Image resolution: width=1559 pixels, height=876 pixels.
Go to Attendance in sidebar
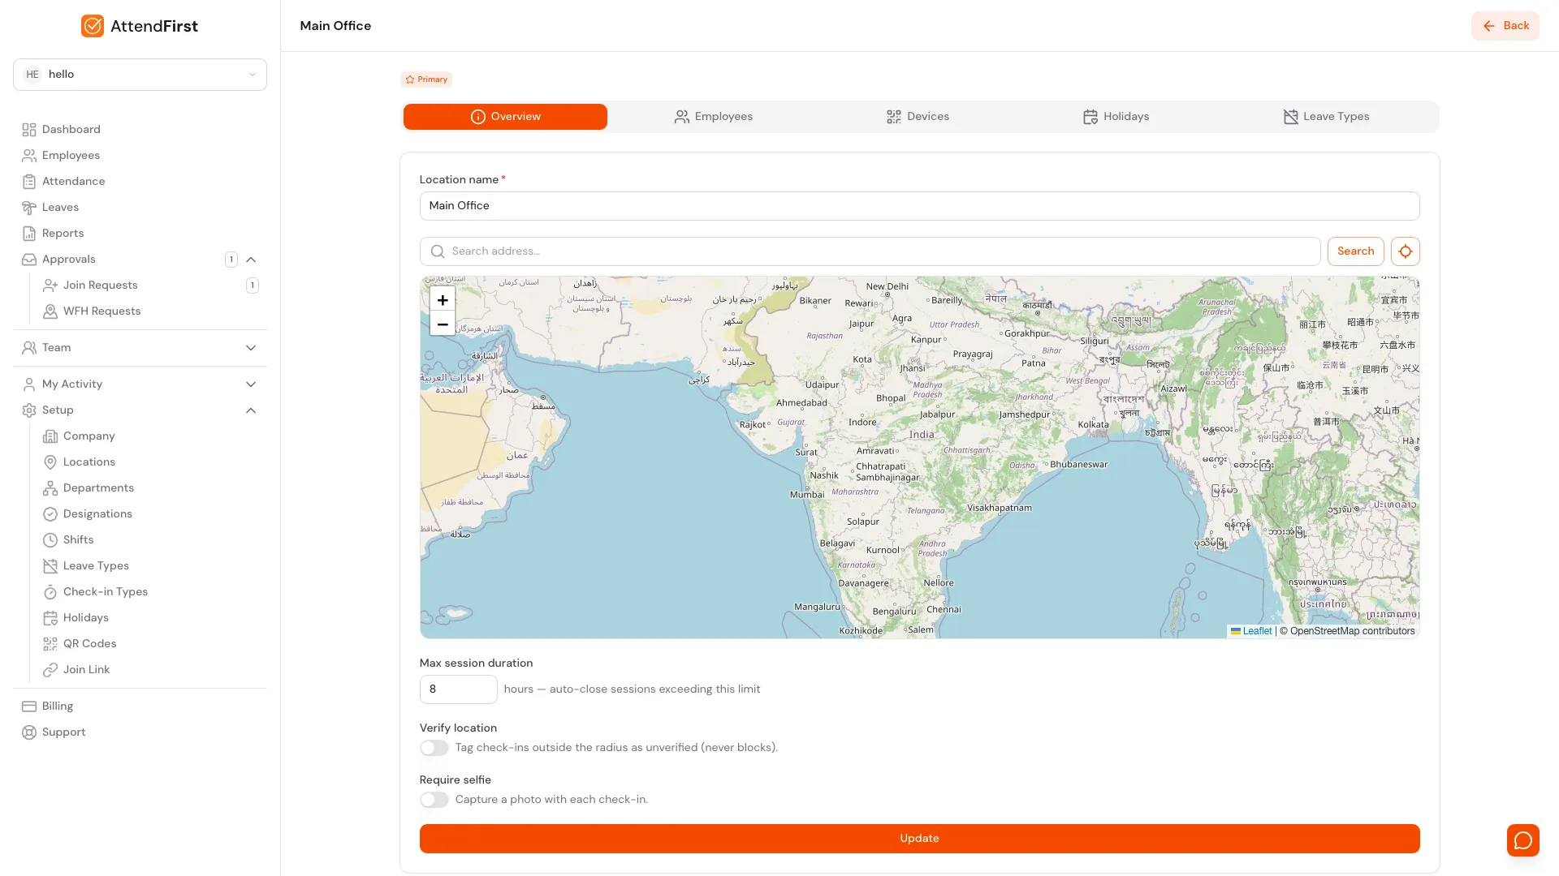[73, 182]
